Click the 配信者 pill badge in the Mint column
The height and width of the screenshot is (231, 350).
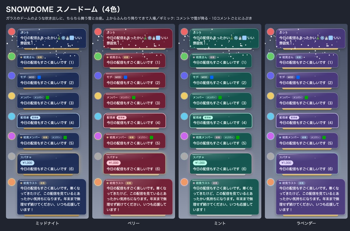pyautogui.click(x=208, y=117)
